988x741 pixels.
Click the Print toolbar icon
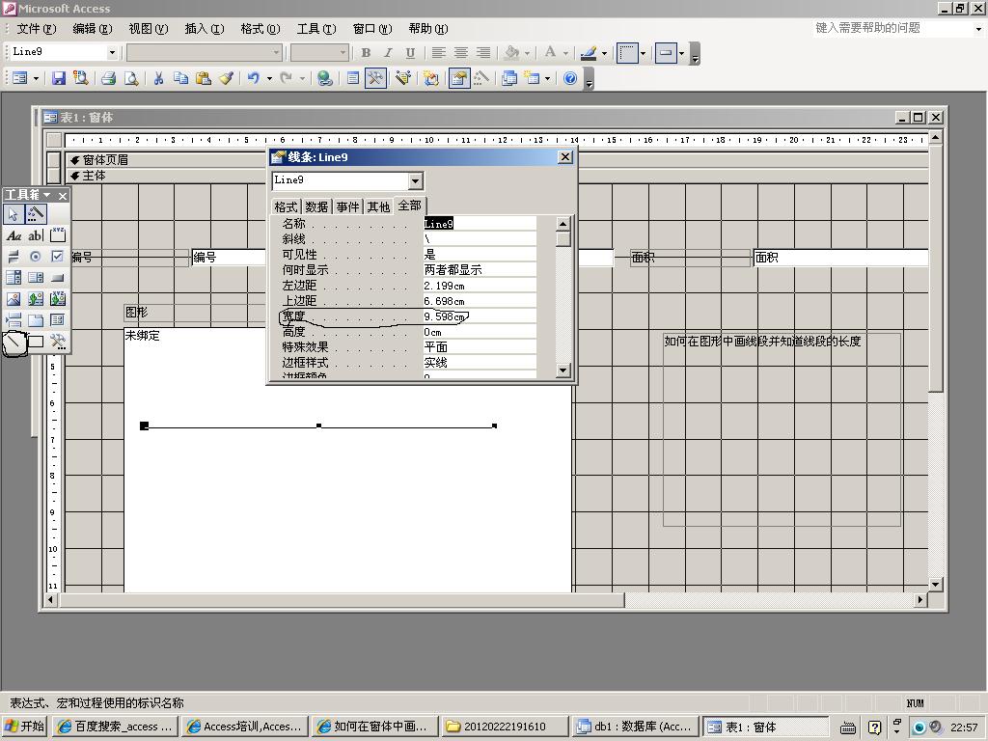click(x=108, y=78)
